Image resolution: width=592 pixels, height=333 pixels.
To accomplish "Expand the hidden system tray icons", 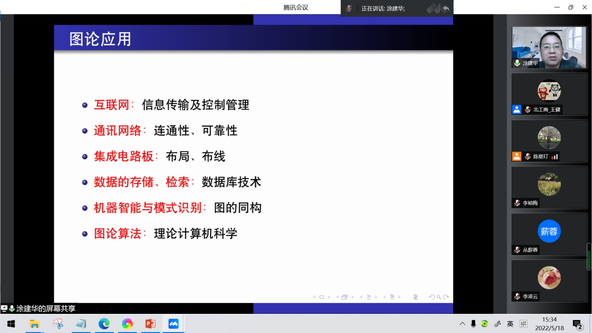I will click(x=462, y=324).
